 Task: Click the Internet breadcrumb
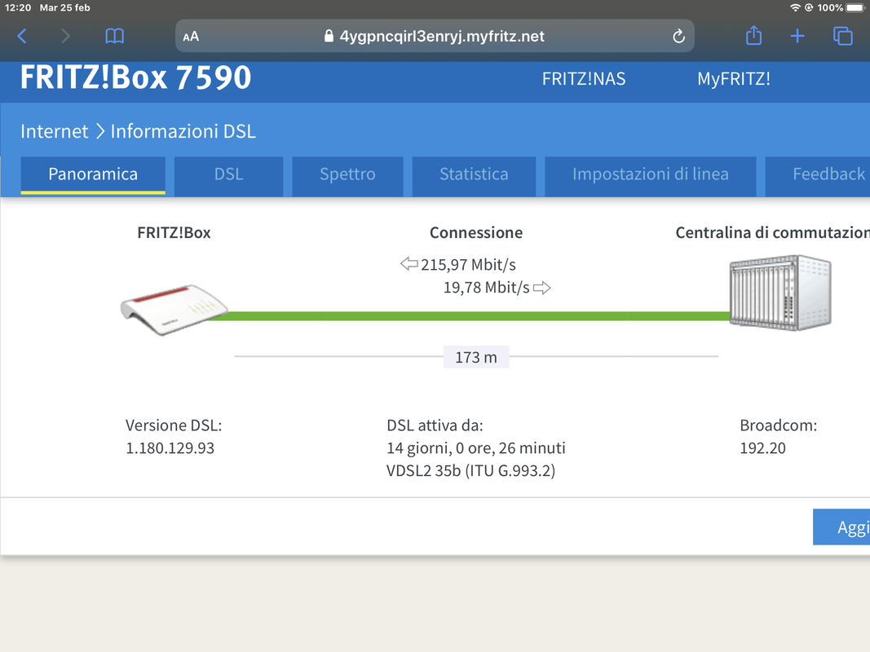pyautogui.click(x=55, y=131)
